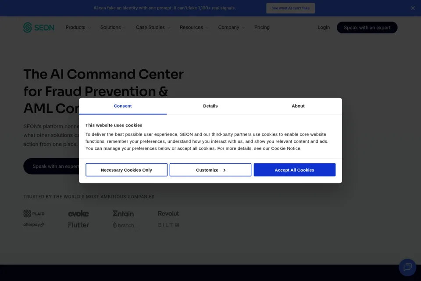Image resolution: width=421 pixels, height=281 pixels.
Task: Click header Speak with an expert button
Action: pos(367,27)
